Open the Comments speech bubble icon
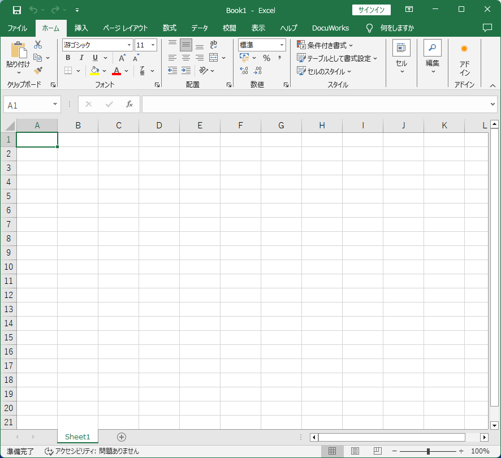 click(x=487, y=28)
